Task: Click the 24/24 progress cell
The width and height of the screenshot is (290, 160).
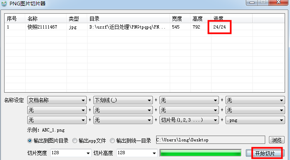Action: [x=219, y=27]
